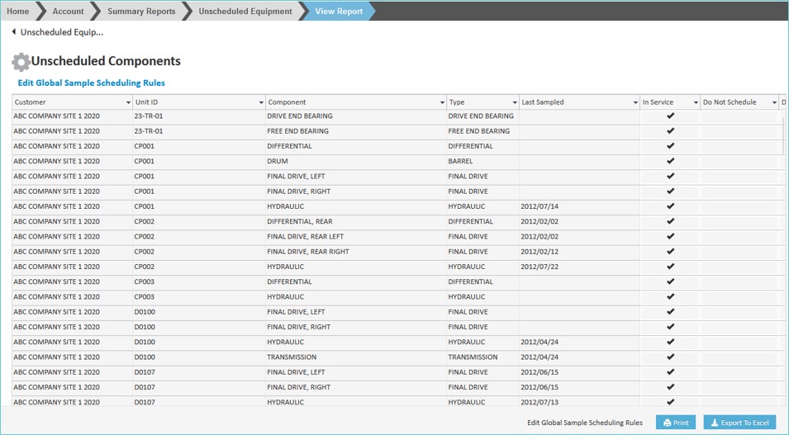The height and width of the screenshot is (435, 789).
Task: Toggle In Service check for D0100 TRANSMISSION row
Action: click(670, 357)
